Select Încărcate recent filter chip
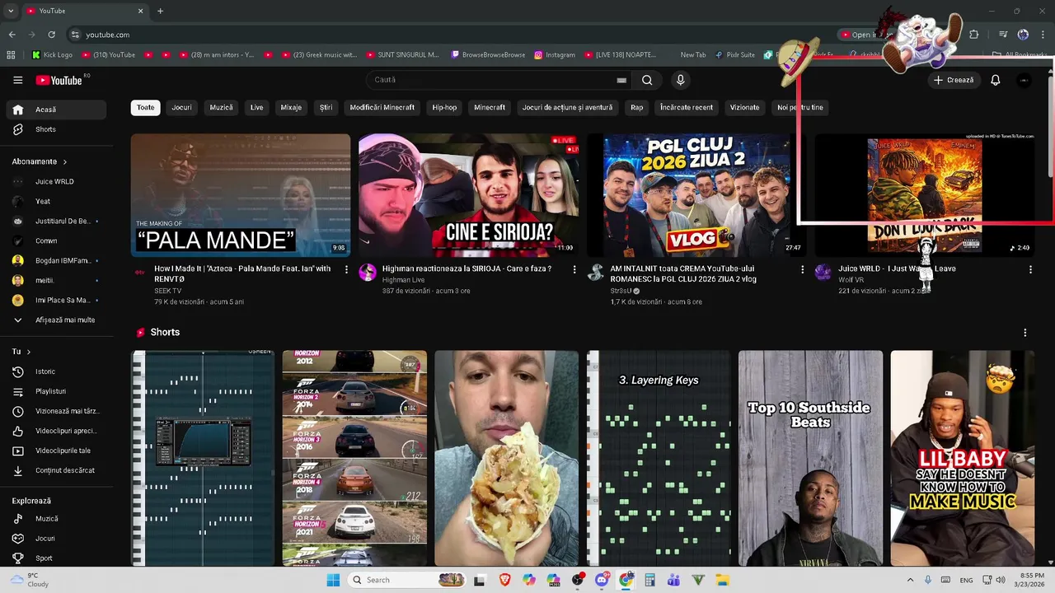1055x593 pixels. point(687,107)
